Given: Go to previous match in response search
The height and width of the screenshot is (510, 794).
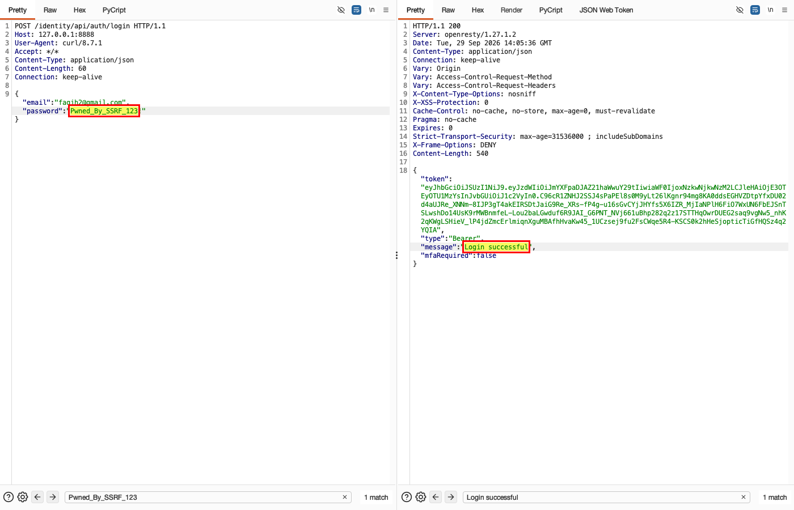Looking at the screenshot, I should pyautogui.click(x=436, y=497).
